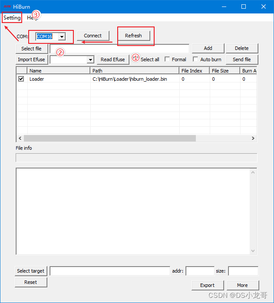
Task: Click the table's scroll right arrow
Action: point(253,138)
